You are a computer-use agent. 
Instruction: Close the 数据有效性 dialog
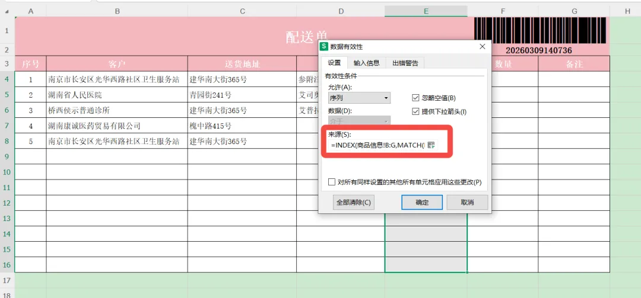click(x=482, y=47)
